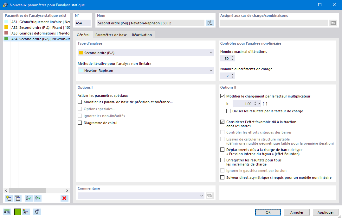The height and width of the screenshot is (219, 342).
Task: Delete selected settings with red X
Action: click(x=64, y=198)
